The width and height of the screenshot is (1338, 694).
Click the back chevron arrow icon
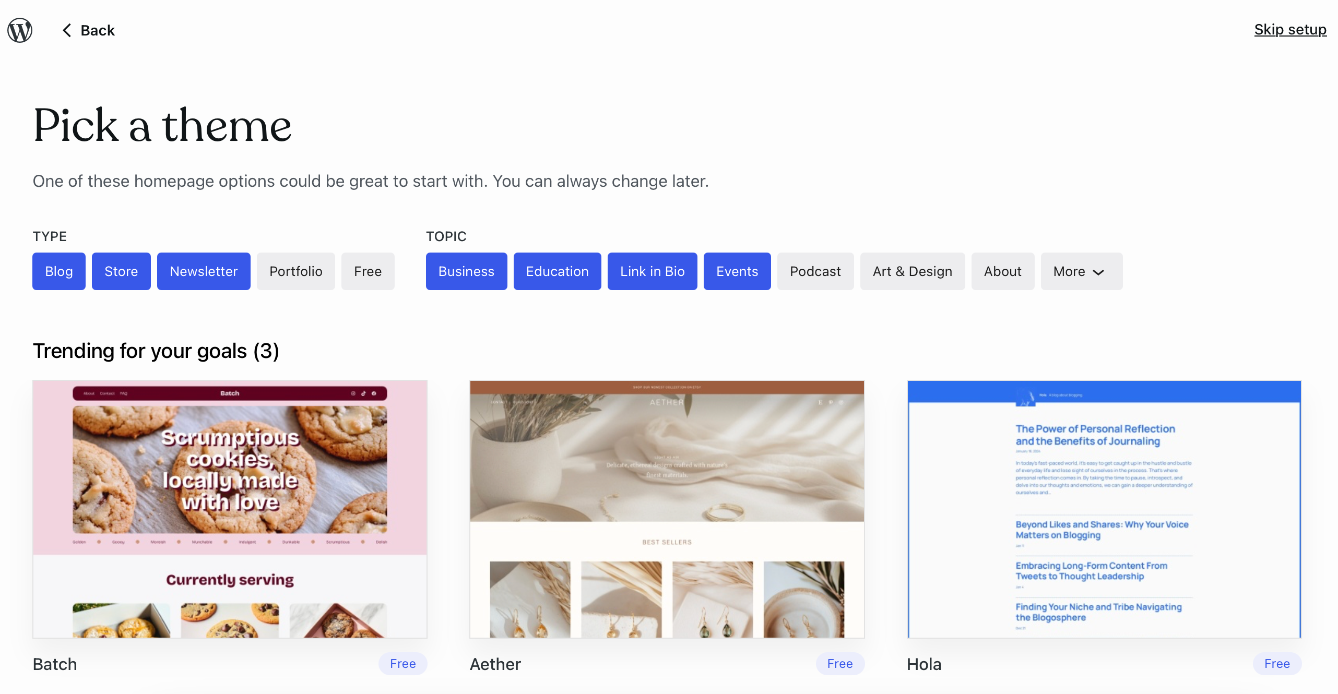click(66, 30)
